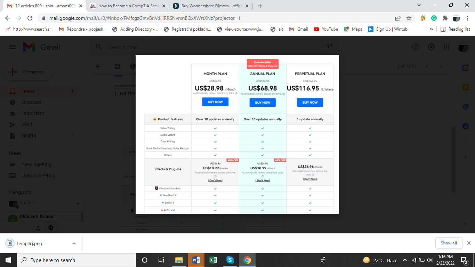Open the Google apps grid icon

click(446, 47)
